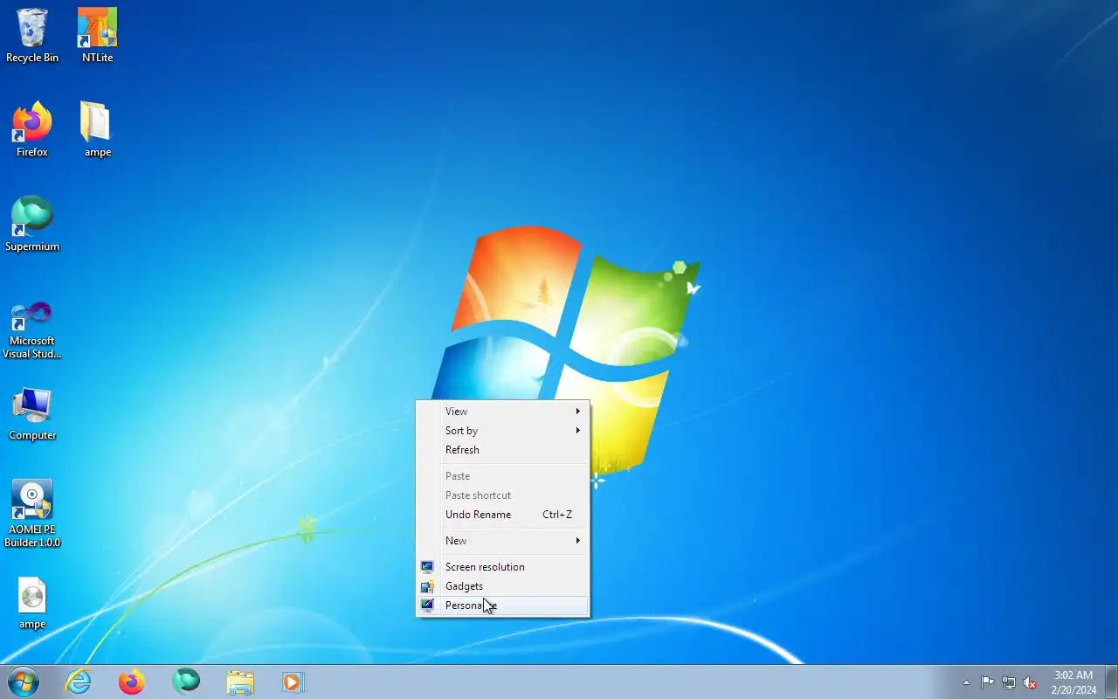Open Screen resolution from context menu
The height and width of the screenshot is (699, 1118).
[502, 567]
